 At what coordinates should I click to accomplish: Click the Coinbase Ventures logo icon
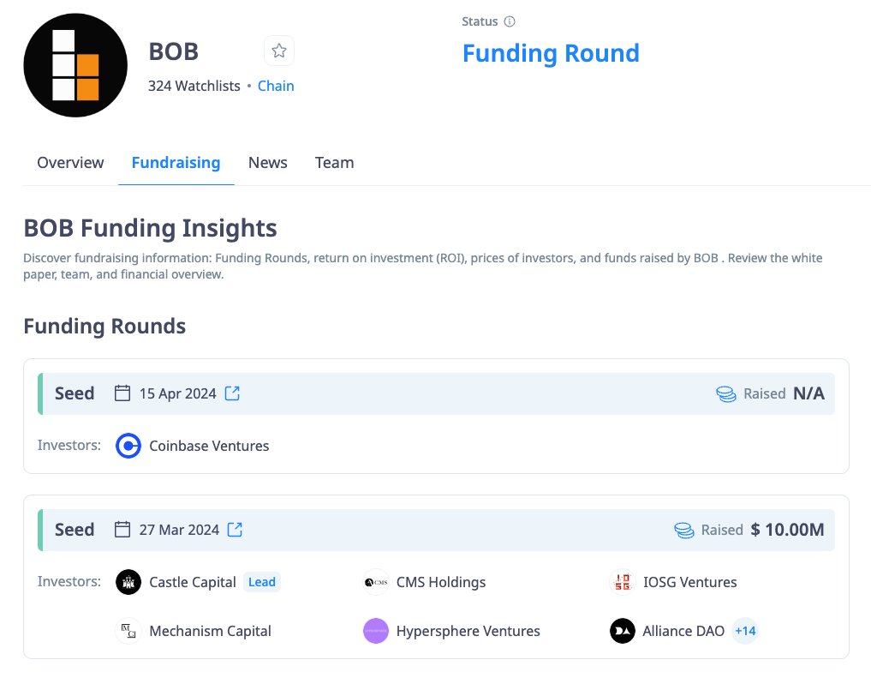click(x=128, y=446)
